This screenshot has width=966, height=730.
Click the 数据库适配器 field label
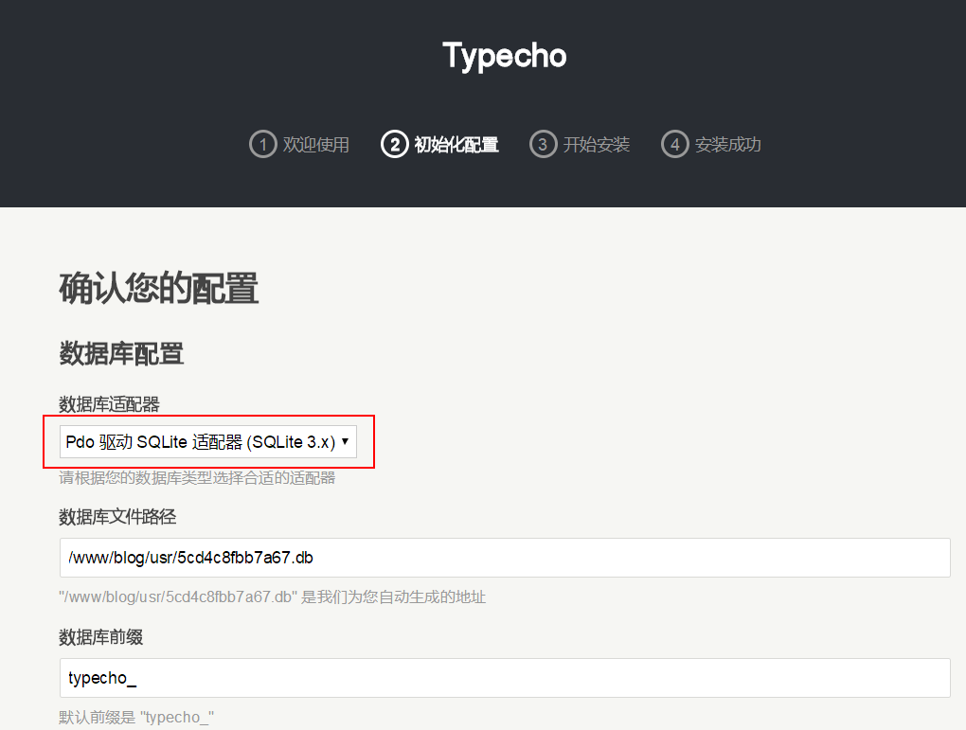110,404
